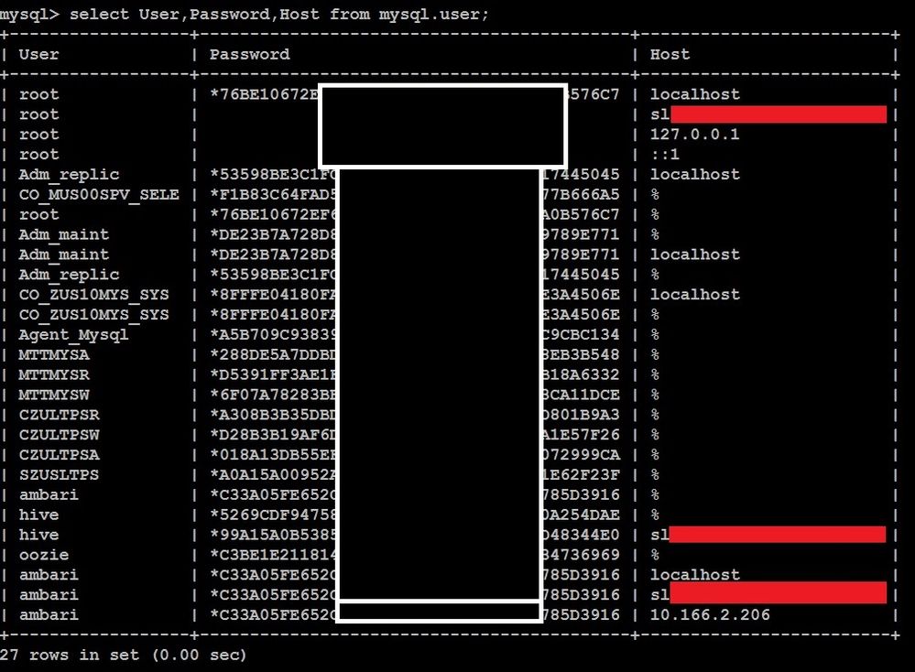915x672 pixels.
Task: Click the Host column header
Action: pyautogui.click(x=670, y=54)
